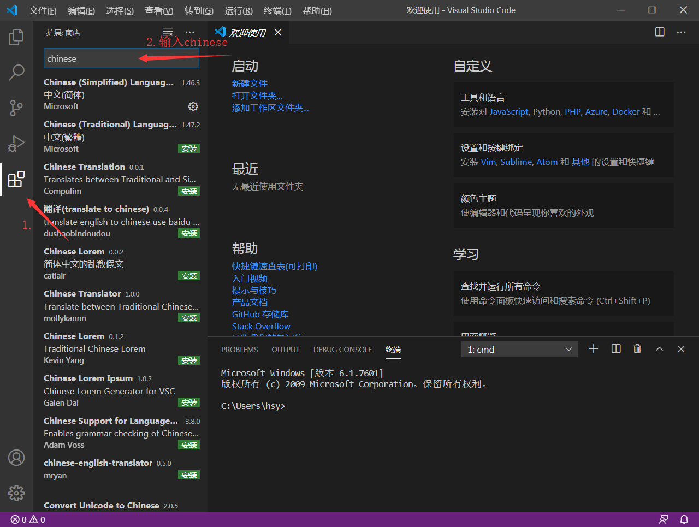Install chinese-english-translator extension
This screenshot has width=699, height=527.
click(189, 475)
